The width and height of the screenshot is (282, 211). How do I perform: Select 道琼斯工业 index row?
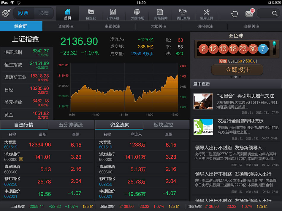(26, 78)
